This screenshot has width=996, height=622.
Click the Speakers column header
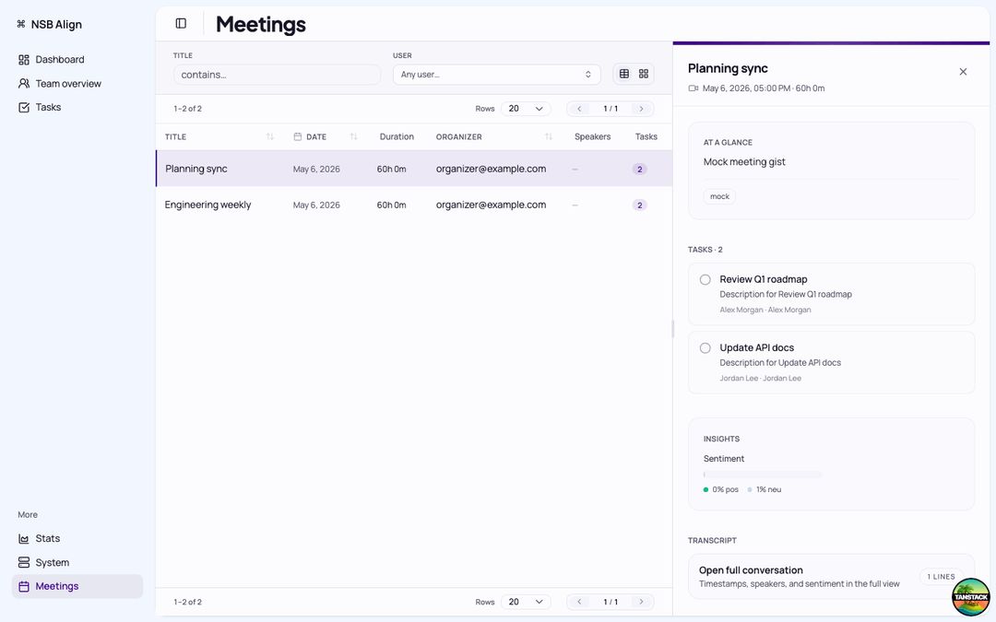(593, 136)
